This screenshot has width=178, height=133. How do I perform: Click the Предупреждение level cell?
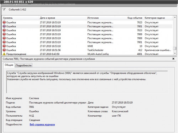tap(16, 54)
